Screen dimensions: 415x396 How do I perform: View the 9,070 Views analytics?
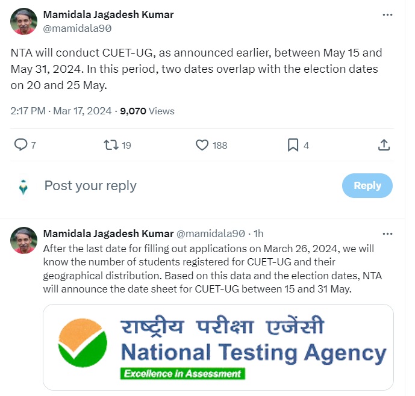148,111
